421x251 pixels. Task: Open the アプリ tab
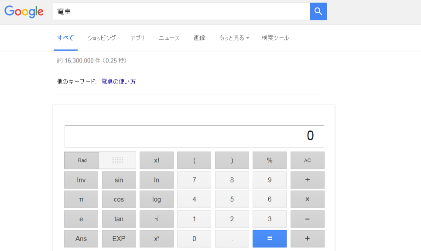(x=137, y=38)
